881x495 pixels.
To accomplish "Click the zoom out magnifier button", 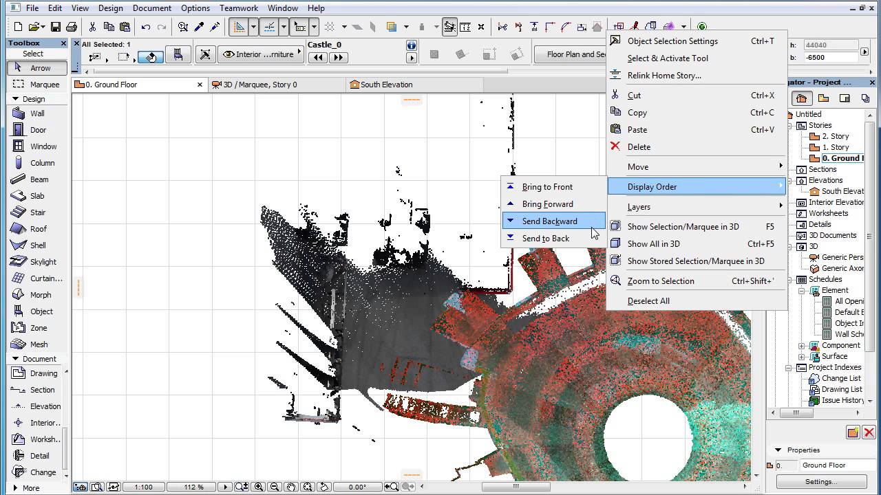I will click(x=275, y=487).
